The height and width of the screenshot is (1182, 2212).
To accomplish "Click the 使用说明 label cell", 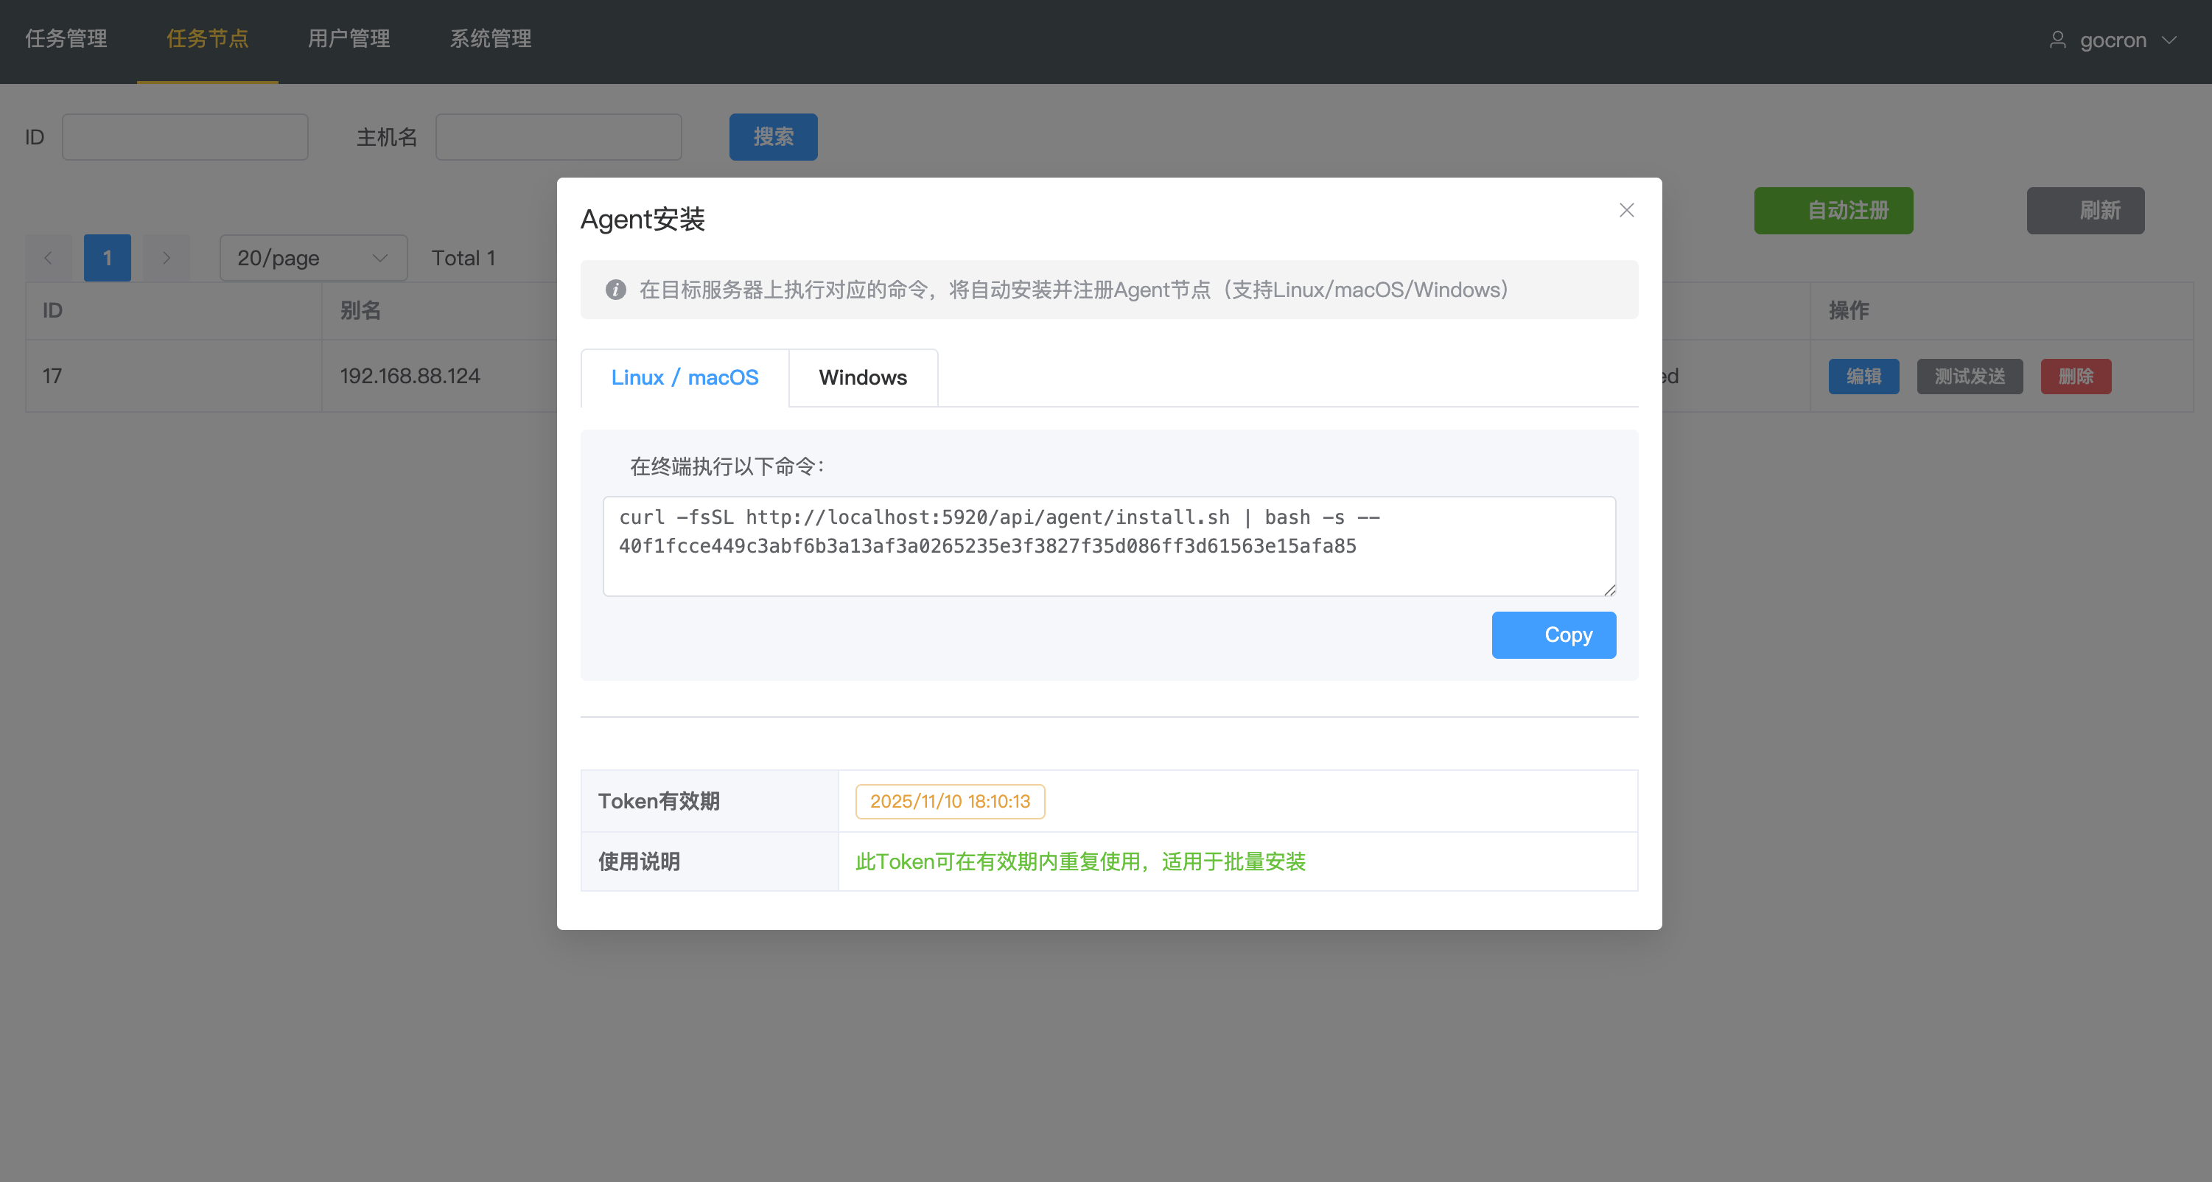I will click(x=710, y=861).
